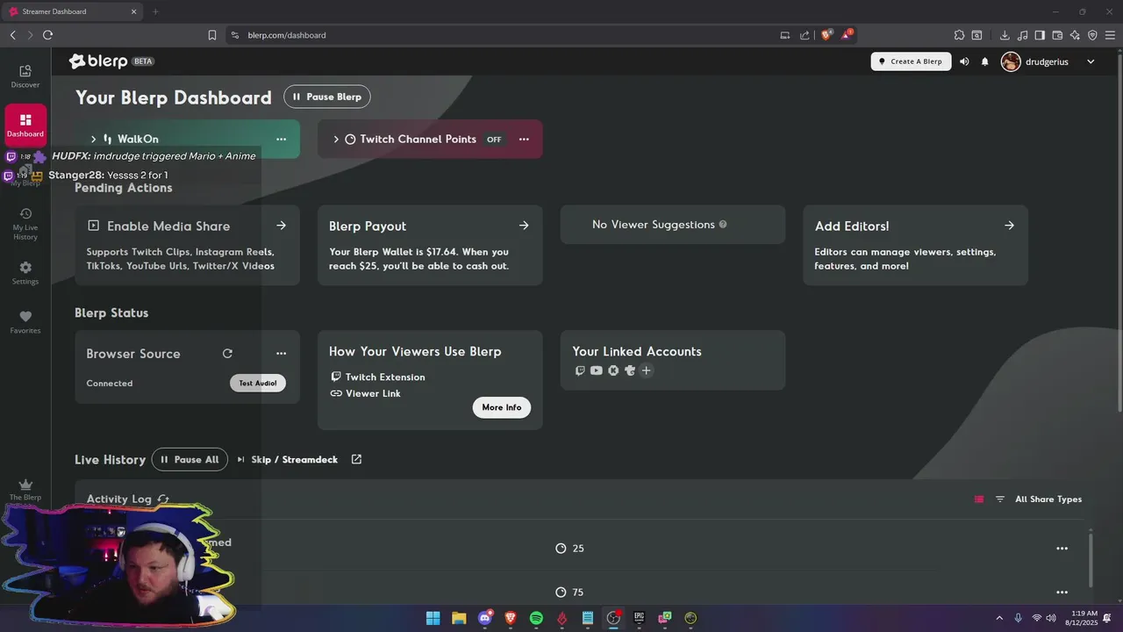Open the Discover sidebar section
This screenshot has width=1123, height=632.
click(25, 76)
